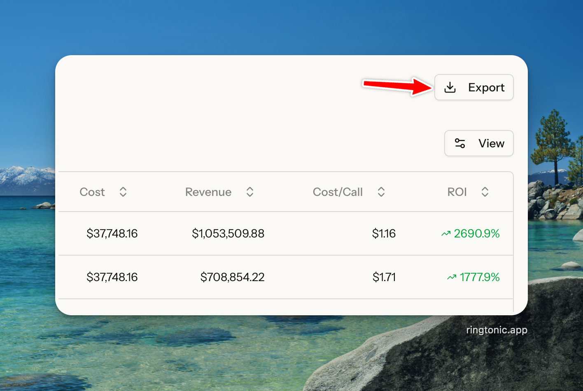
Task: Click the sort arrows beside the Cost/Call header
Action: pos(381,192)
